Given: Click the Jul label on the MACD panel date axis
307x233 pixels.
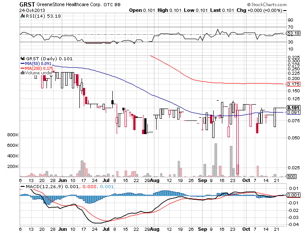Looking at the screenshot, I should coord(106,229).
